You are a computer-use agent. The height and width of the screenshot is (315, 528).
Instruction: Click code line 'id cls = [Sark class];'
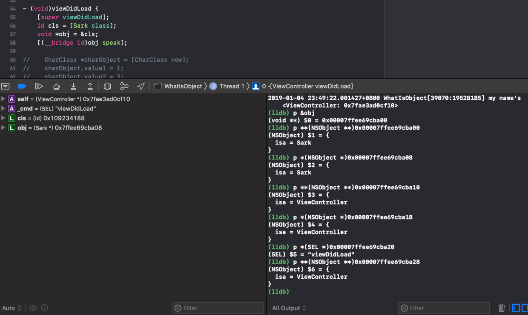tap(77, 26)
